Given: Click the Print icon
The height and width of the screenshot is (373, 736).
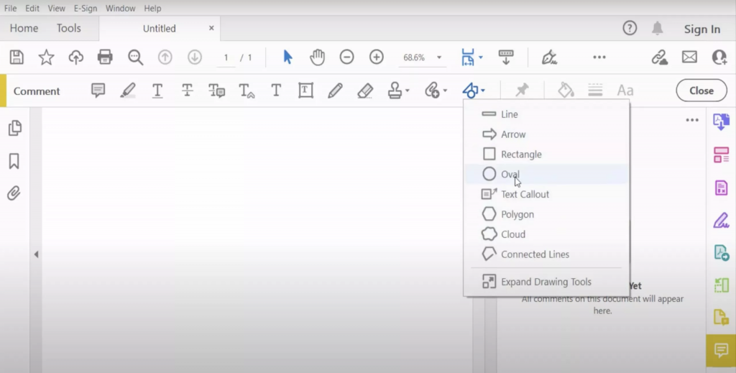Looking at the screenshot, I should pos(105,57).
